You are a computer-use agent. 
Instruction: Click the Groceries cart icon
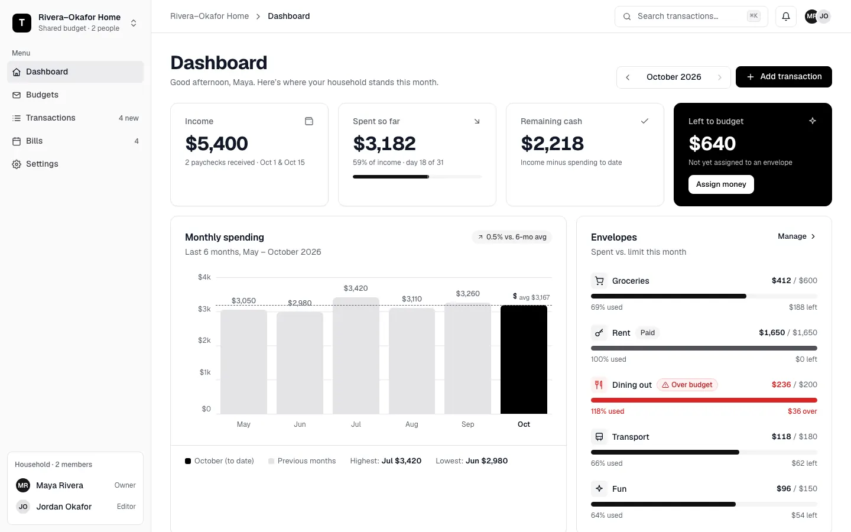(599, 281)
